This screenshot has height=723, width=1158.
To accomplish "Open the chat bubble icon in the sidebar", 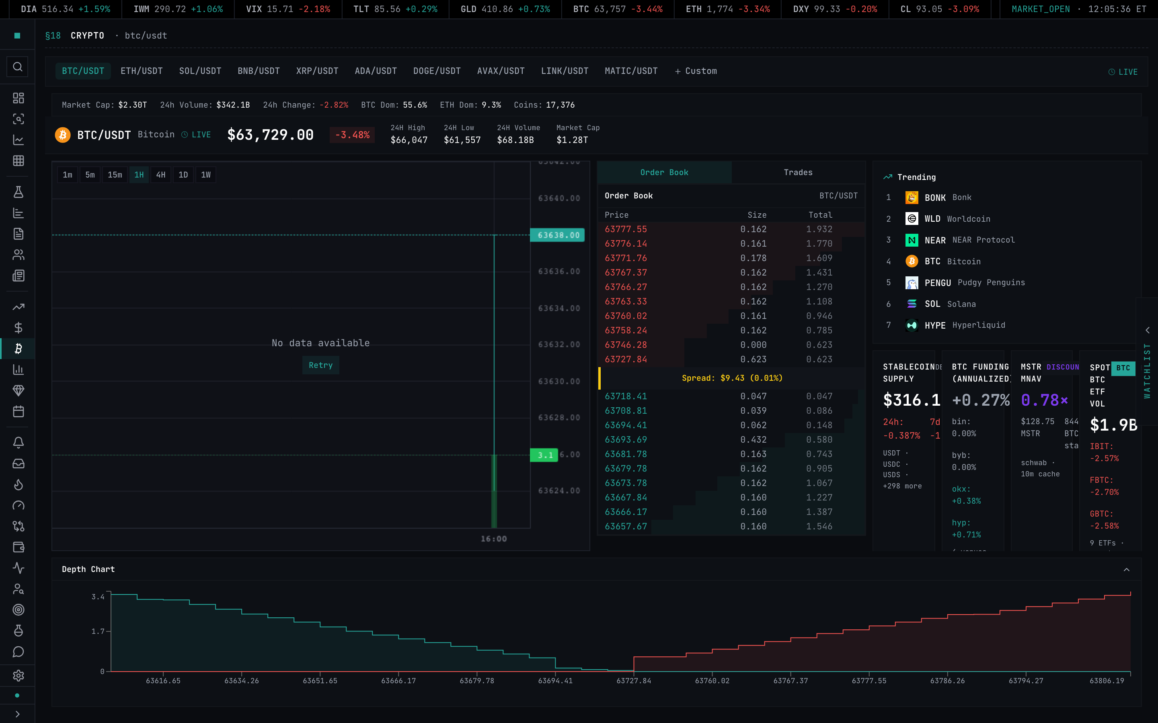I will click(18, 652).
